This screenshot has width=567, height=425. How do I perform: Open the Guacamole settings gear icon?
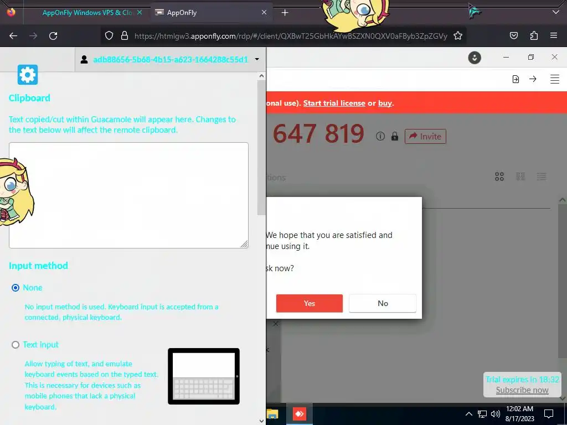pos(28,75)
